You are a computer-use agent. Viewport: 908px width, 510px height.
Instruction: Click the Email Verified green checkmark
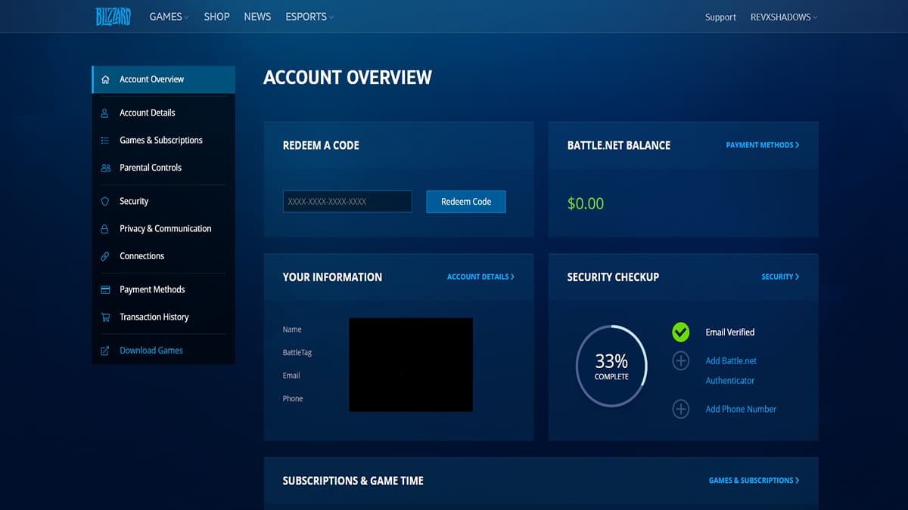[680, 332]
